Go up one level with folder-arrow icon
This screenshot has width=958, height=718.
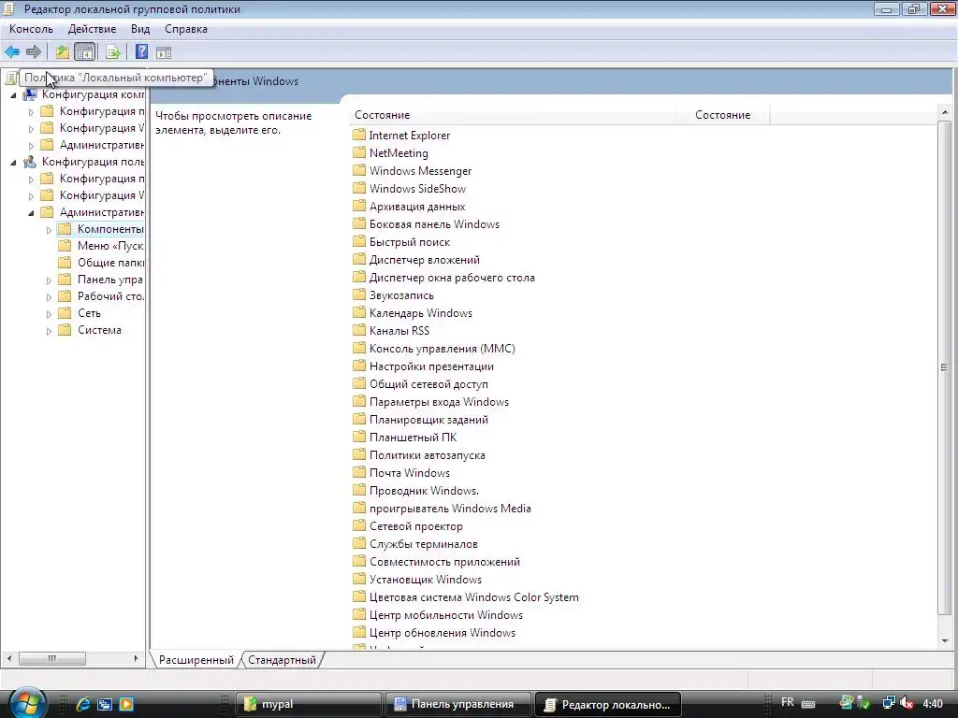pos(63,52)
